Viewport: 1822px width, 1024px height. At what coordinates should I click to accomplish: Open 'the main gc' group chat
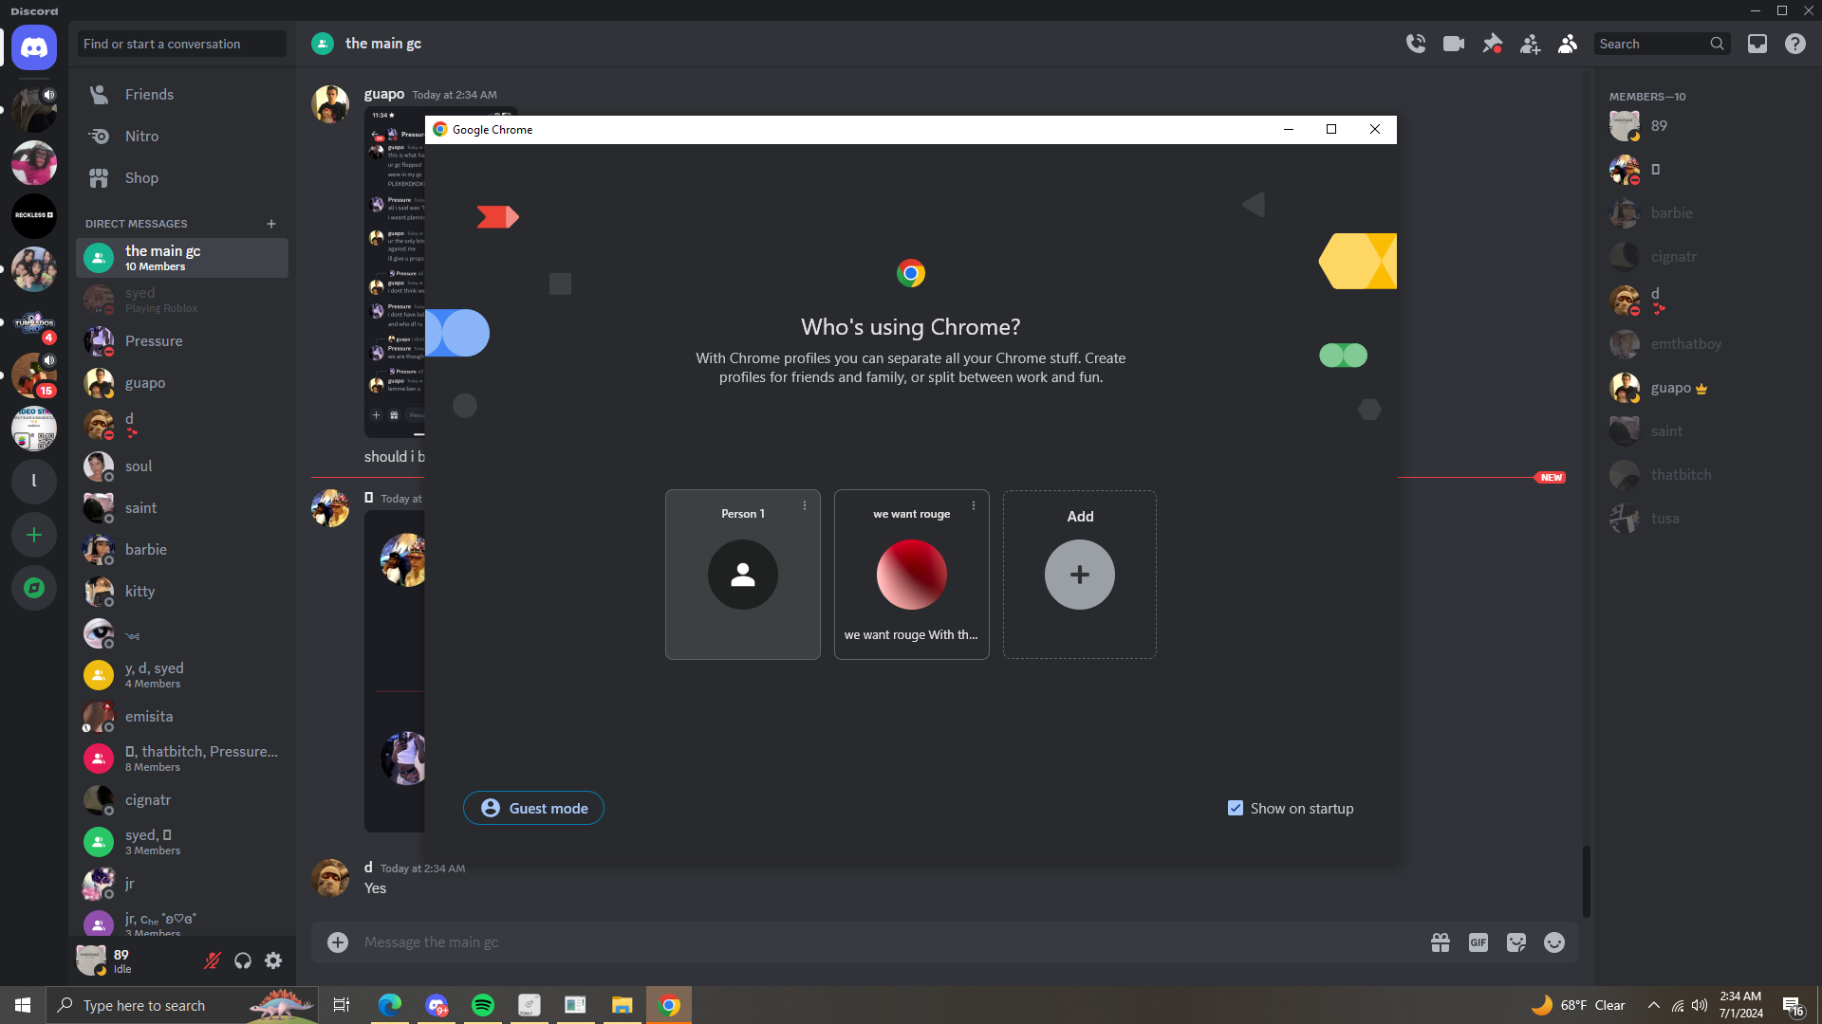coord(182,258)
